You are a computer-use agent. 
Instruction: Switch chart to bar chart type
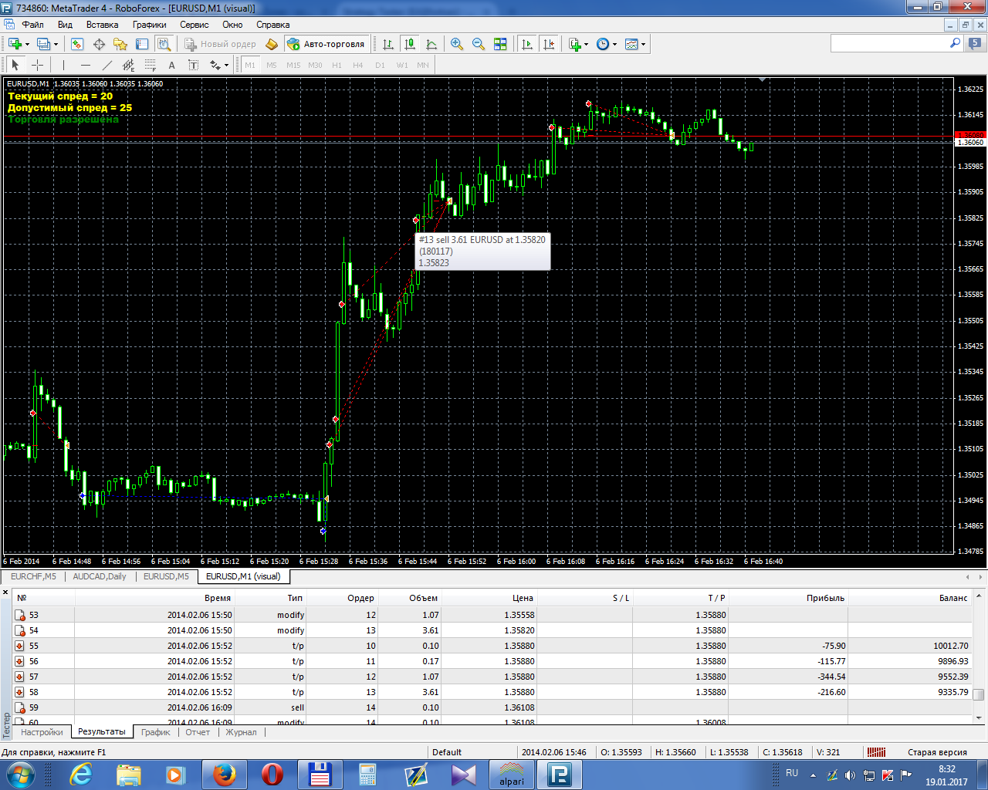[x=388, y=44]
